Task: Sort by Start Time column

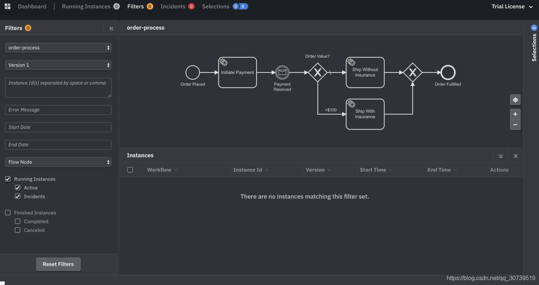Action: [x=376, y=170]
